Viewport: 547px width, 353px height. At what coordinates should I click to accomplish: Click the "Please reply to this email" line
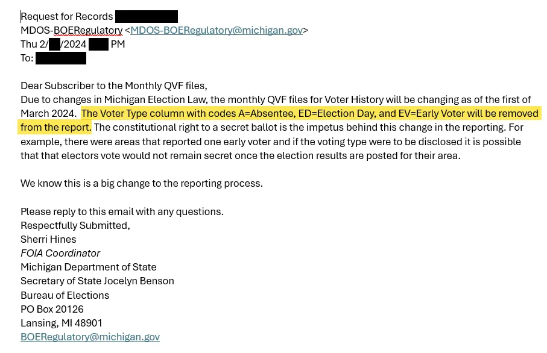click(122, 211)
